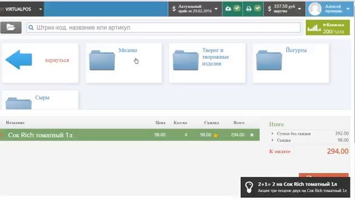Toggle the green check beside the printer icon

pyautogui.click(x=257, y=8)
